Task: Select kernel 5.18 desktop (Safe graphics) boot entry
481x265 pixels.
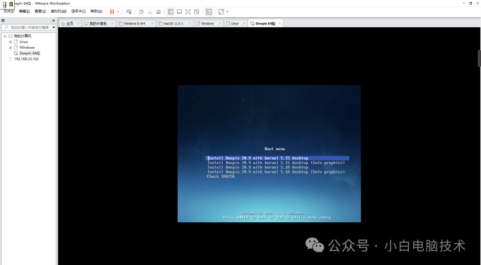Action: [x=276, y=172]
